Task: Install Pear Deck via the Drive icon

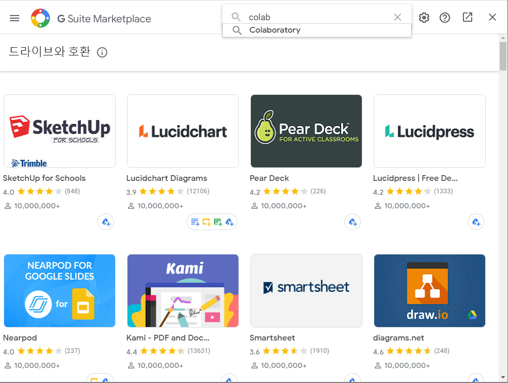Action: tap(352, 222)
